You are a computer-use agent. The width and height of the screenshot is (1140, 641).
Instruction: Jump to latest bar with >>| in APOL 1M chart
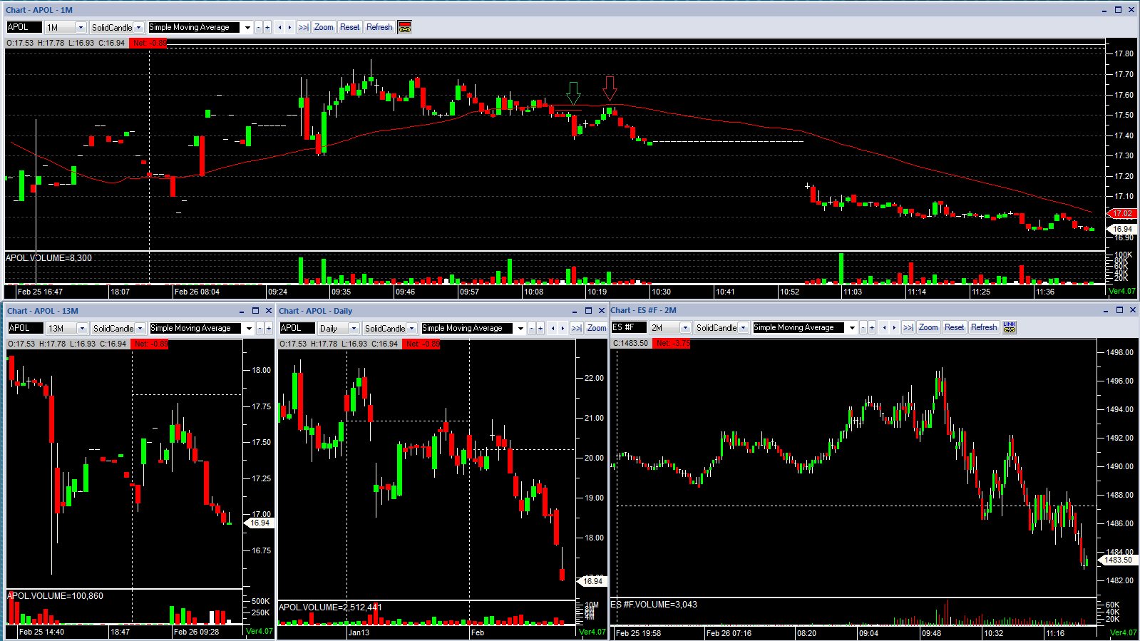304,27
